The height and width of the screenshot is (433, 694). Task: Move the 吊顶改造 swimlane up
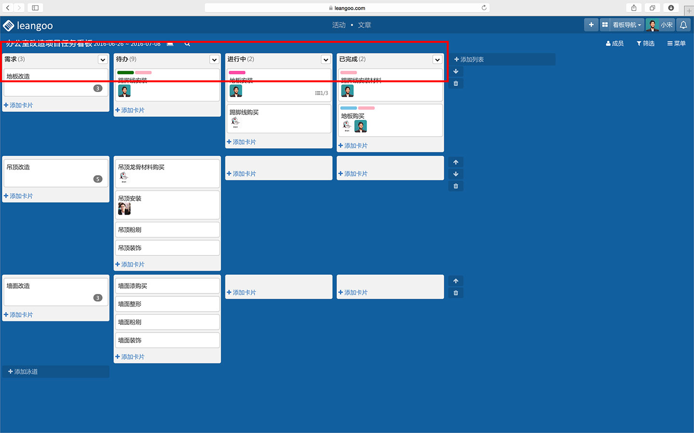[x=455, y=162]
